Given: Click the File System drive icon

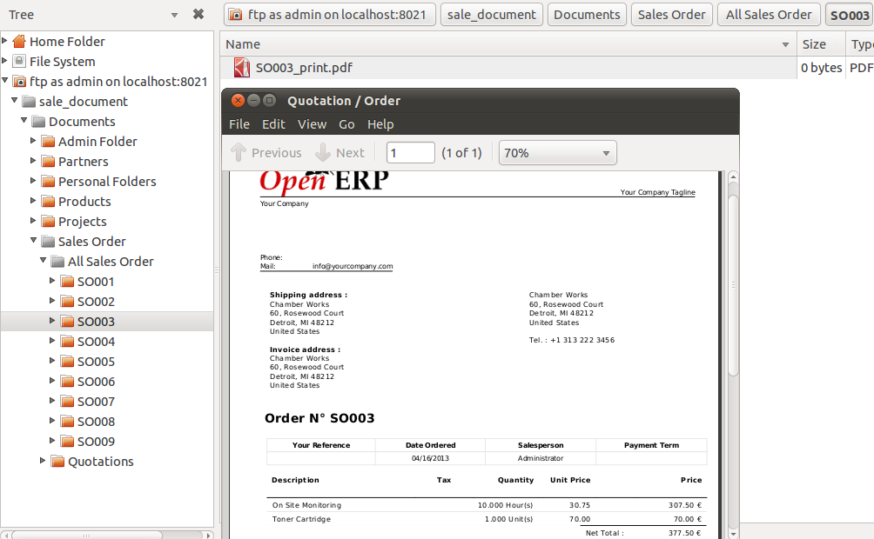Looking at the screenshot, I should tap(19, 62).
